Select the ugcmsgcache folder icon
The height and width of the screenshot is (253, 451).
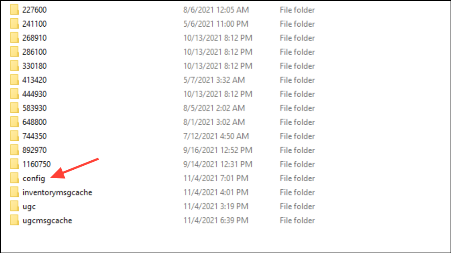[14, 220]
